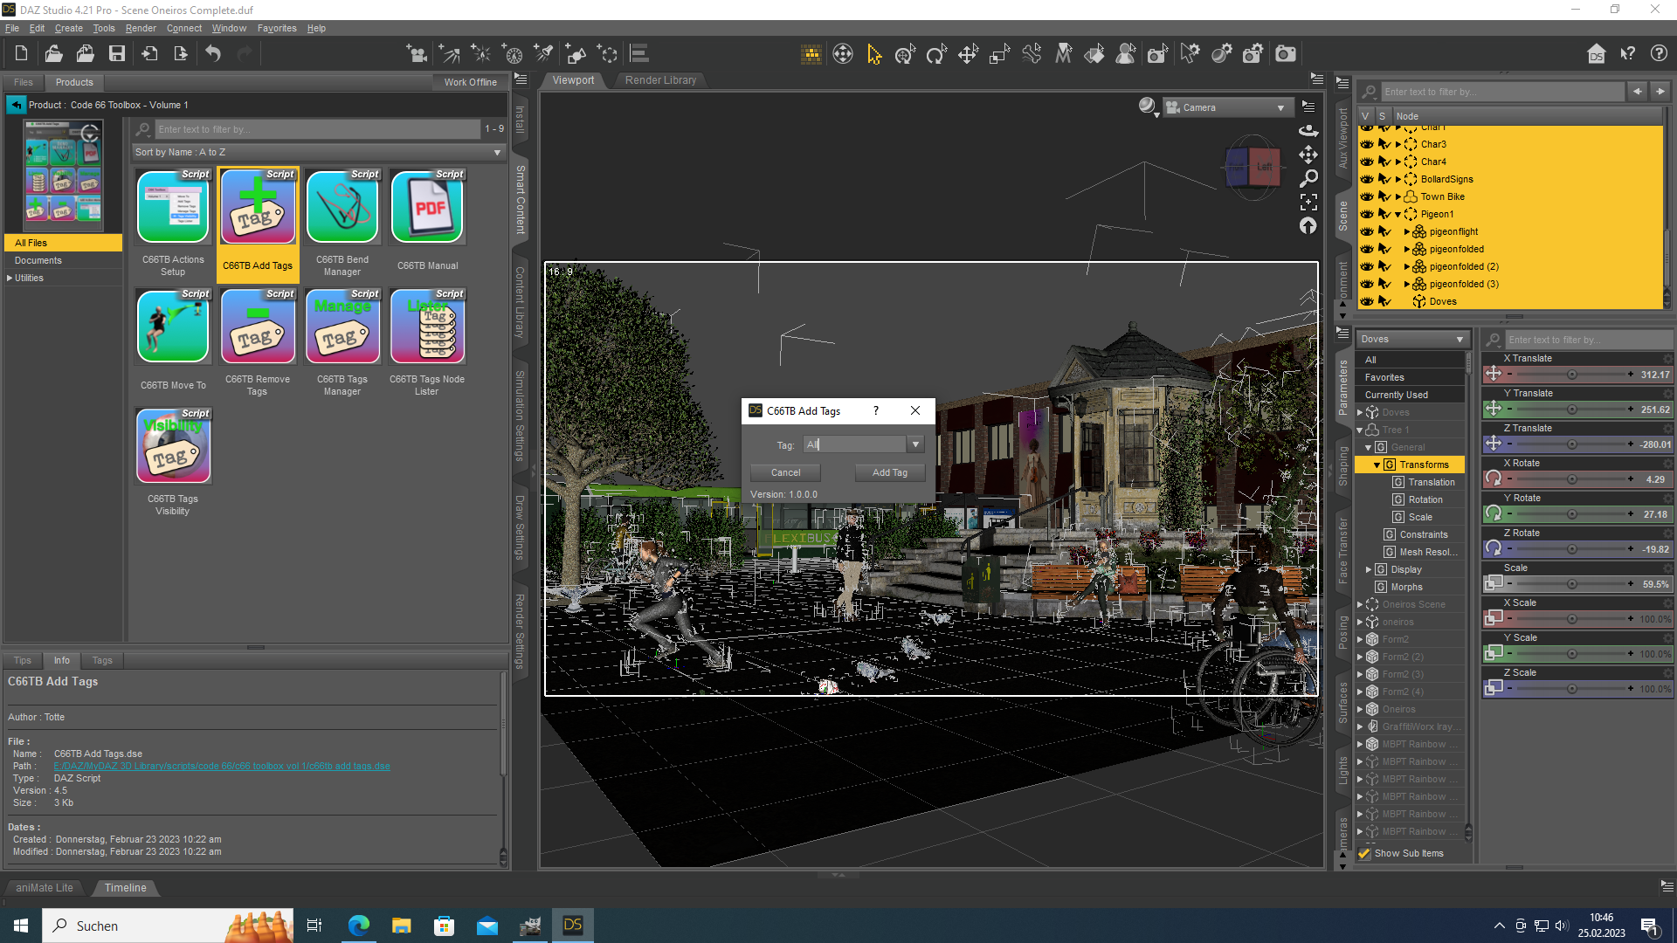Click the Render camera icon in toolbar

pyautogui.click(x=1285, y=54)
